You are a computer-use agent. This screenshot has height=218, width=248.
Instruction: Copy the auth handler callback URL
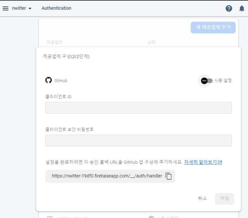tap(168, 176)
